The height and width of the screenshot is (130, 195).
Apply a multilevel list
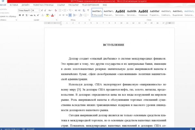pyautogui.click(x=70, y=10)
